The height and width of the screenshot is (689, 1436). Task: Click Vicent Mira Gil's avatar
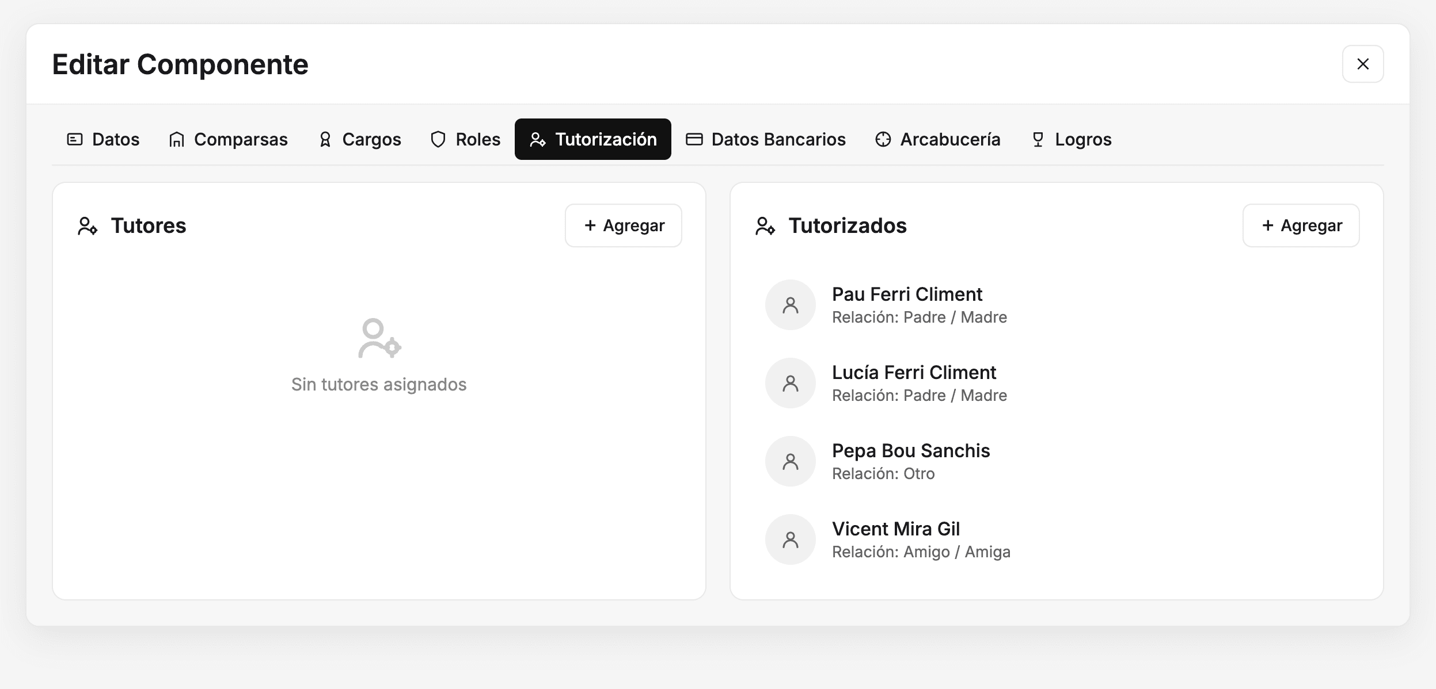[x=791, y=539]
